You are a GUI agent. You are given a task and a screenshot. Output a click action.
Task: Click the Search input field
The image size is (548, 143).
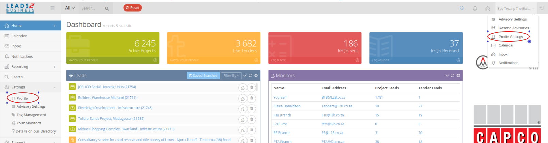click(91, 8)
